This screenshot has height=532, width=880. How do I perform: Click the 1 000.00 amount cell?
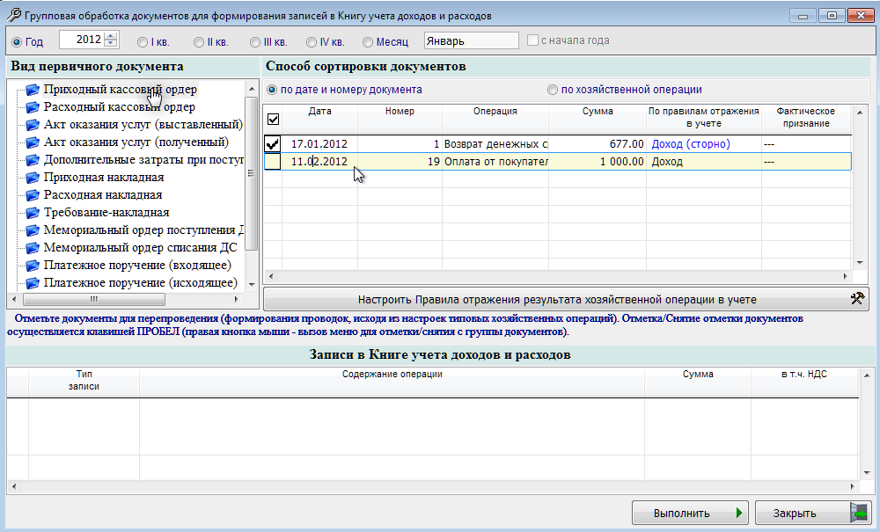598,162
